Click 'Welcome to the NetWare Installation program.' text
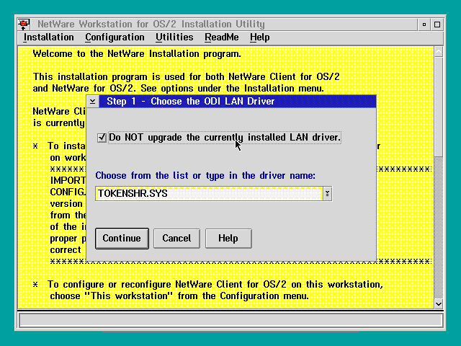 (137, 54)
